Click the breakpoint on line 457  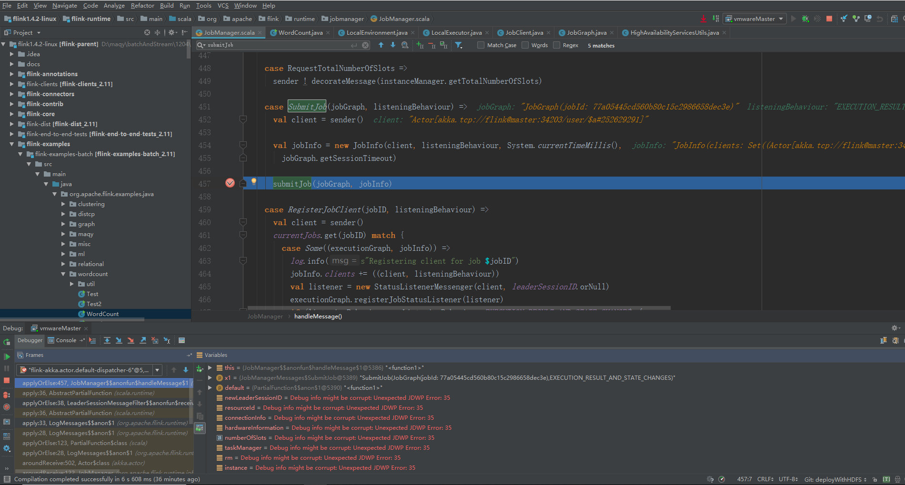(230, 183)
